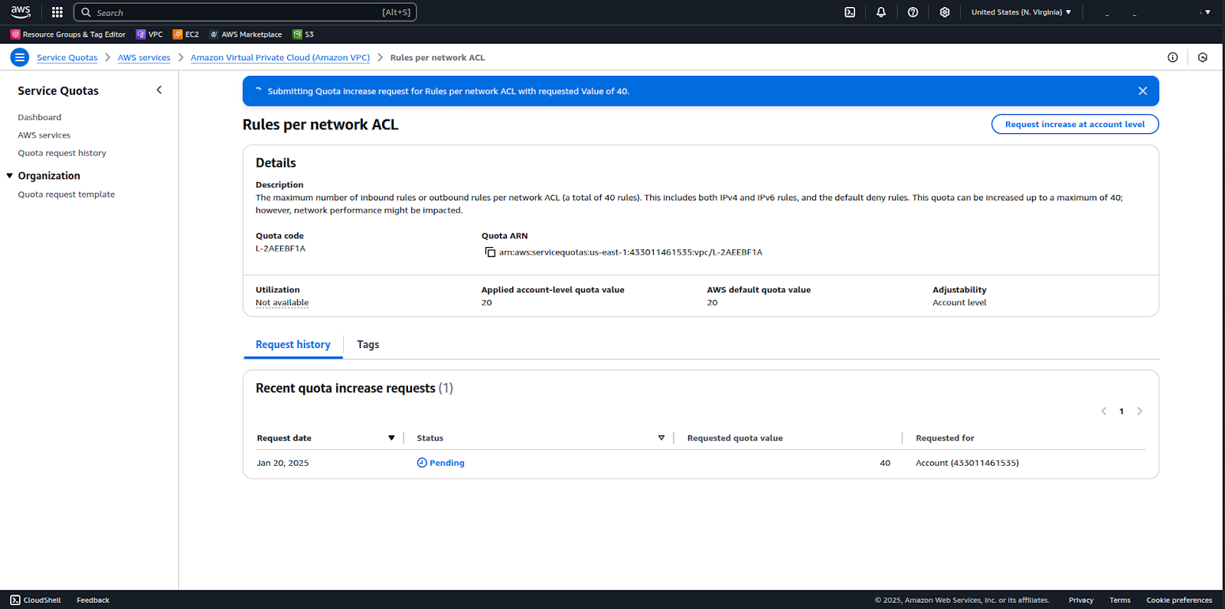The width and height of the screenshot is (1225, 609).
Task: Click the EC2 shortcut in favorites bar
Action: (x=186, y=34)
